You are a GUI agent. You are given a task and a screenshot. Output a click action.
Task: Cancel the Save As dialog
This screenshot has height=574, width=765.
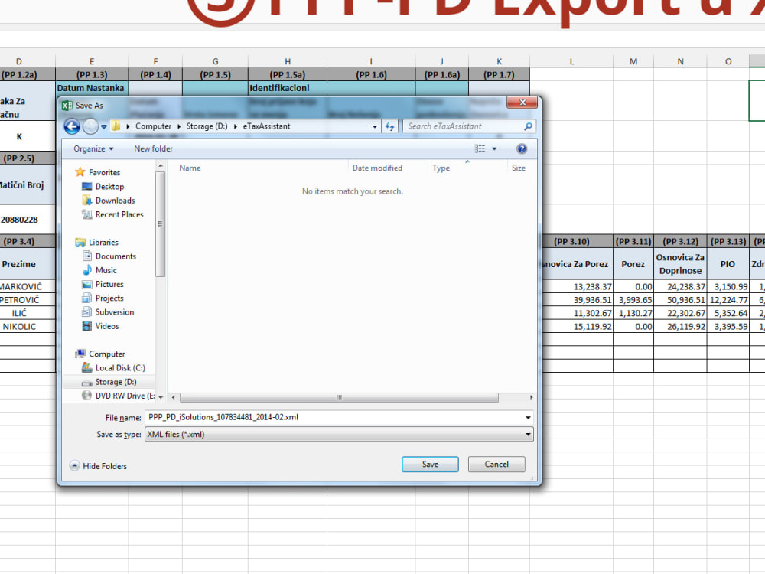[496, 465]
